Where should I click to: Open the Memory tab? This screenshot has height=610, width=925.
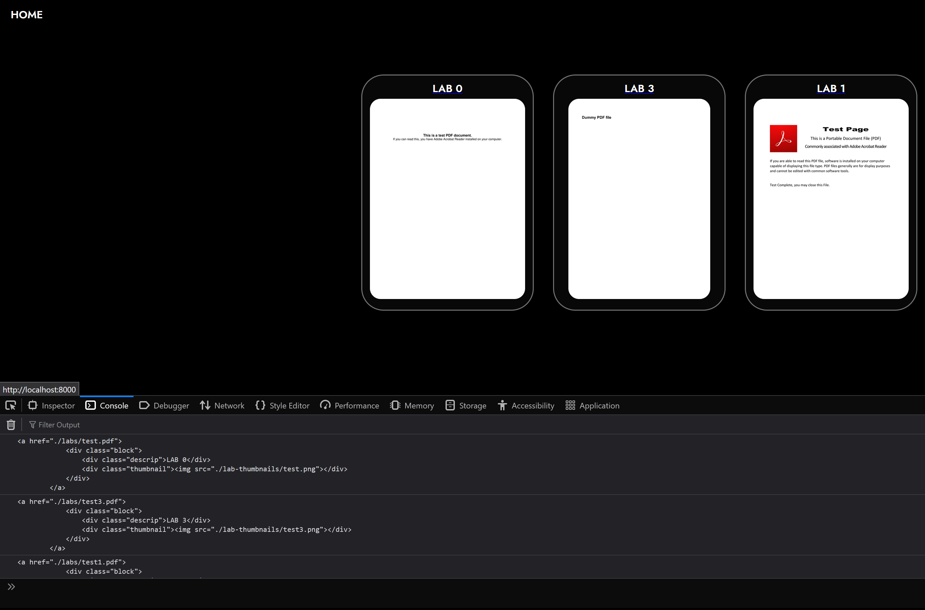tap(412, 405)
